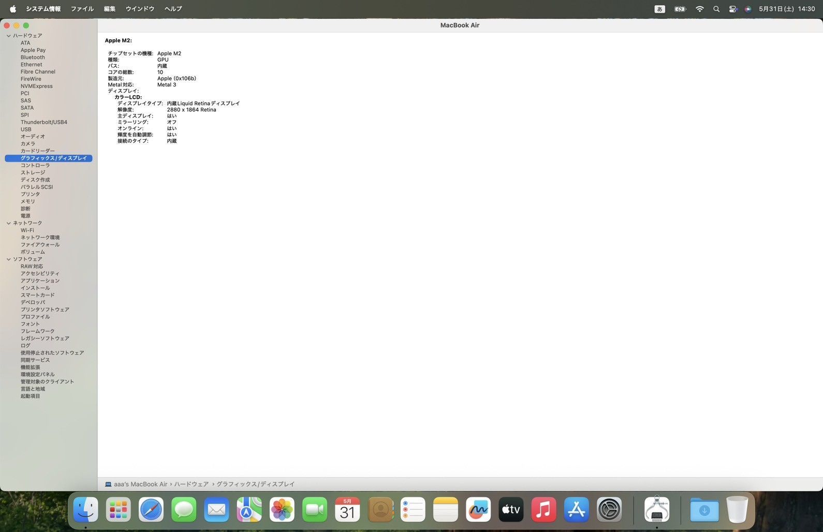This screenshot has height=532, width=823.
Task: Click ハードウェア in the path bar
Action: 191,484
